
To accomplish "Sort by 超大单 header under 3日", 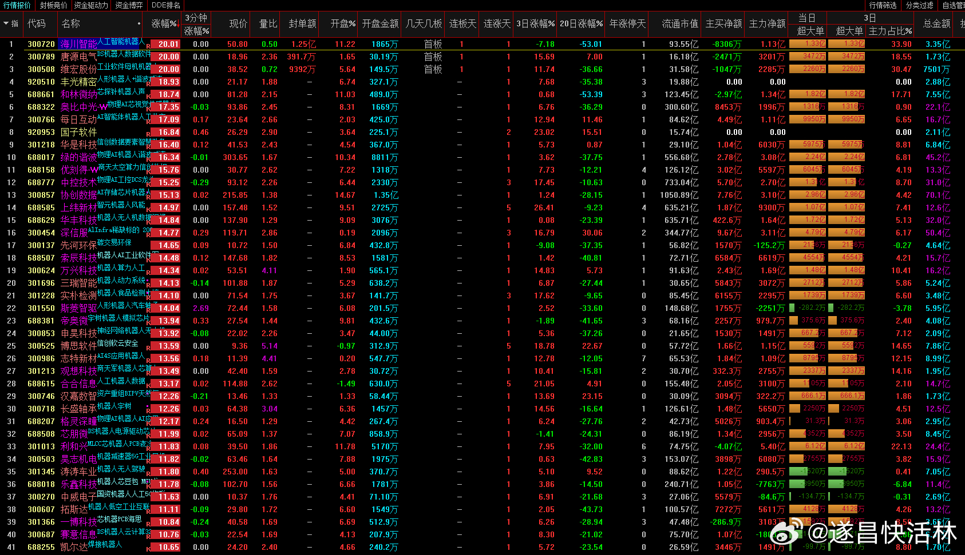I will (x=849, y=31).
